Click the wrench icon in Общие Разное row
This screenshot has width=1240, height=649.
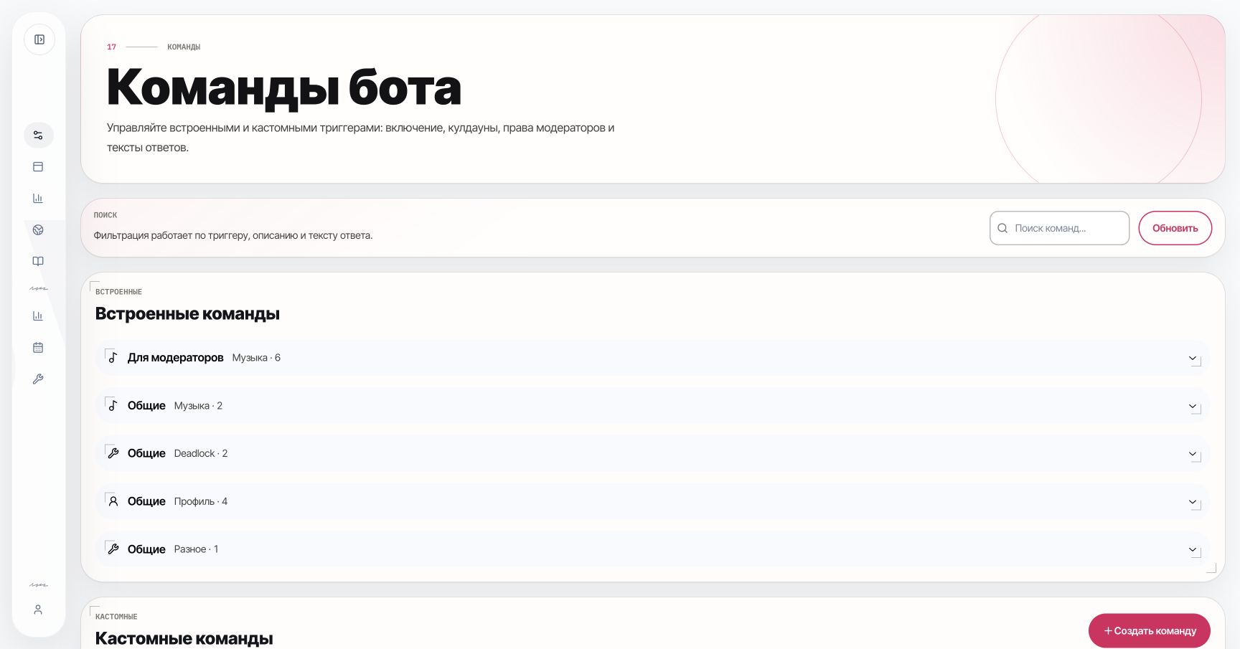(113, 549)
